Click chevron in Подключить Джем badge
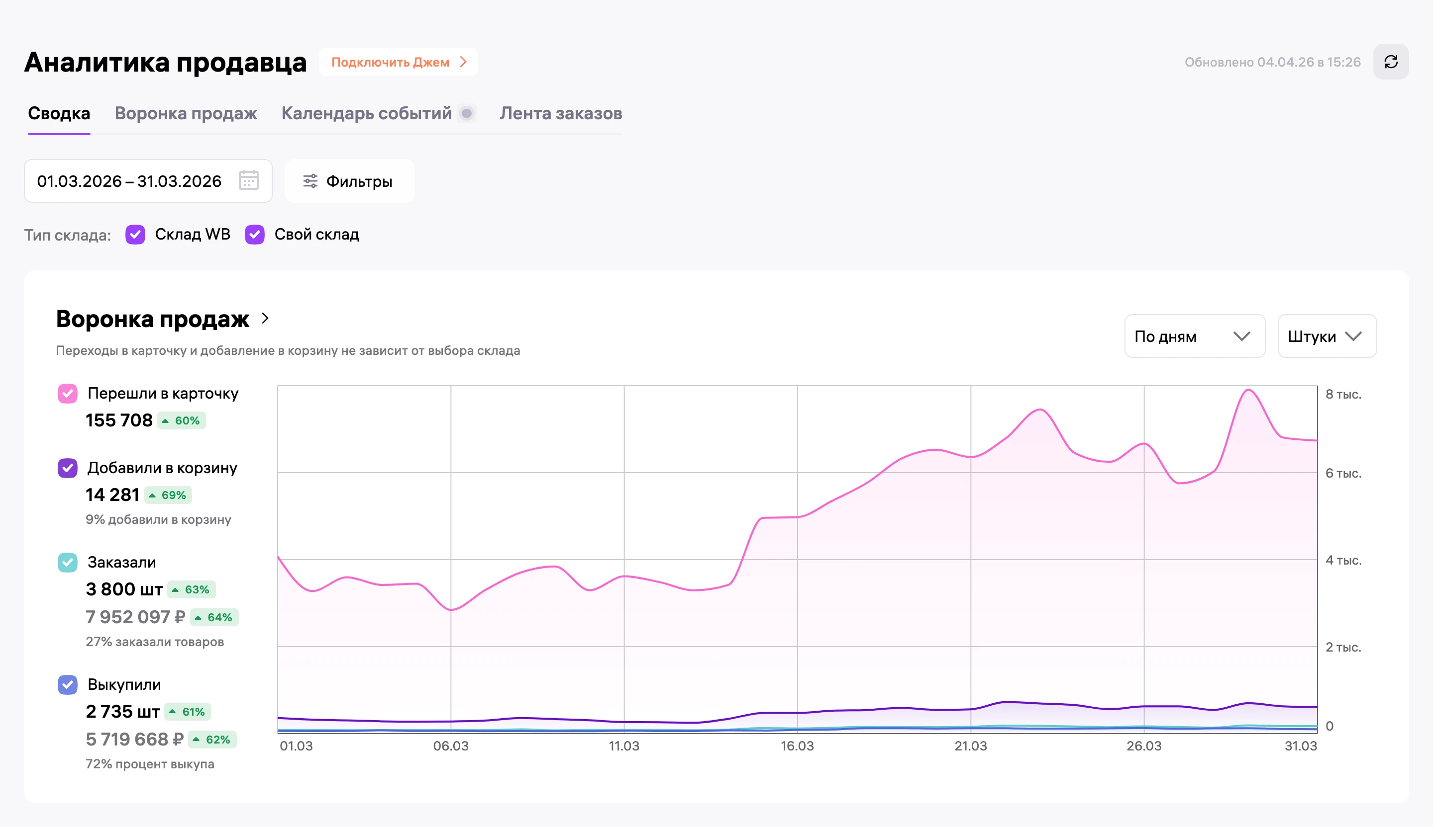 click(x=463, y=62)
